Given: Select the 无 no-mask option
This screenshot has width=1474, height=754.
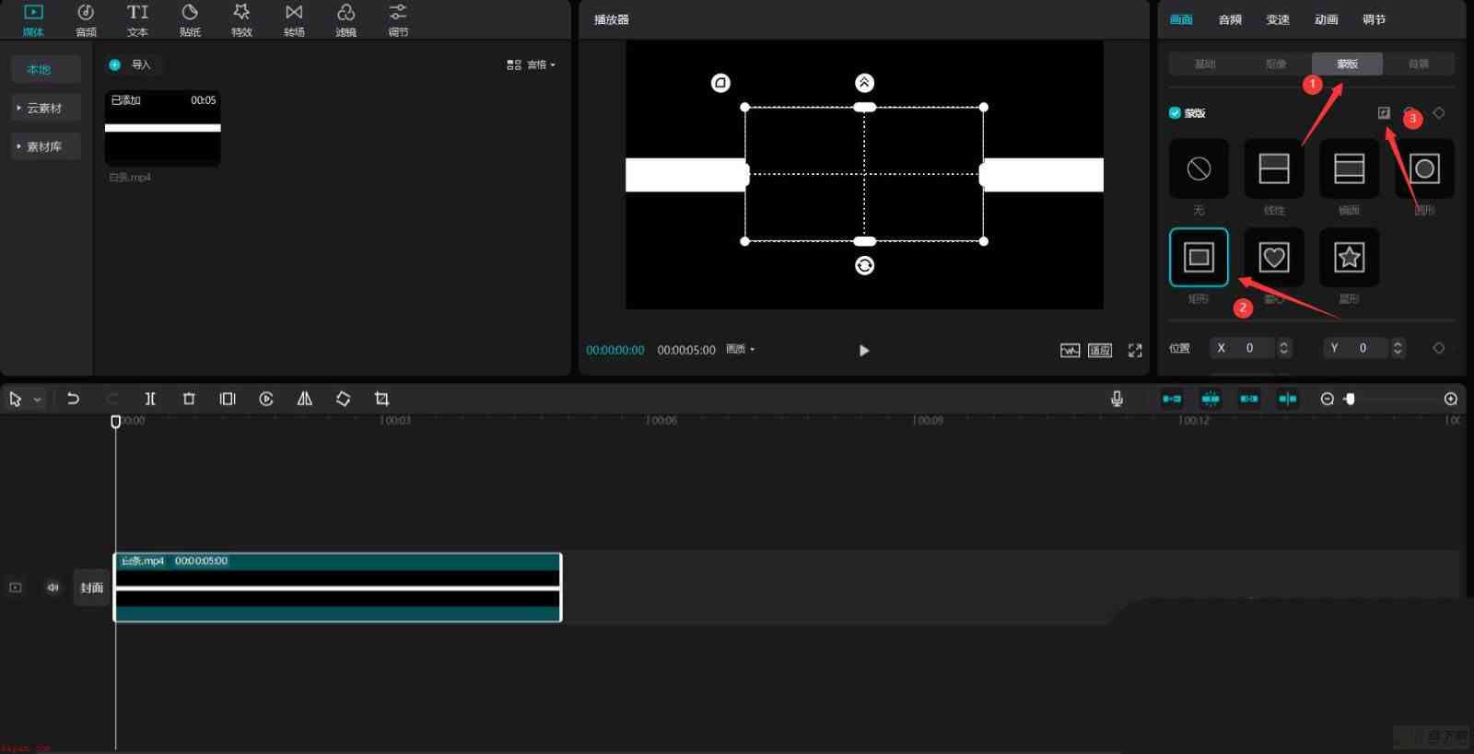Looking at the screenshot, I should tap(1199, 168).
